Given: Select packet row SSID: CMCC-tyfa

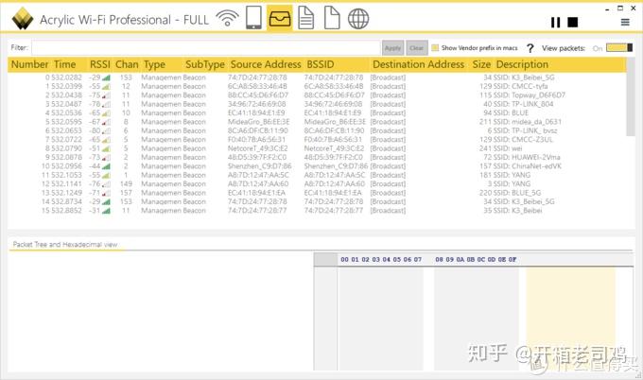Looking at the screenshot, I should 317,86.
